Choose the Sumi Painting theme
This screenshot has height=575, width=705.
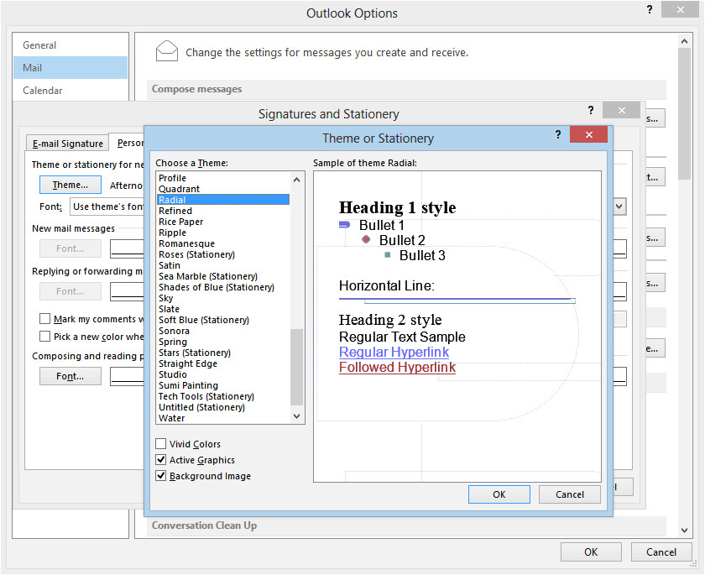(x=188, y=385)
